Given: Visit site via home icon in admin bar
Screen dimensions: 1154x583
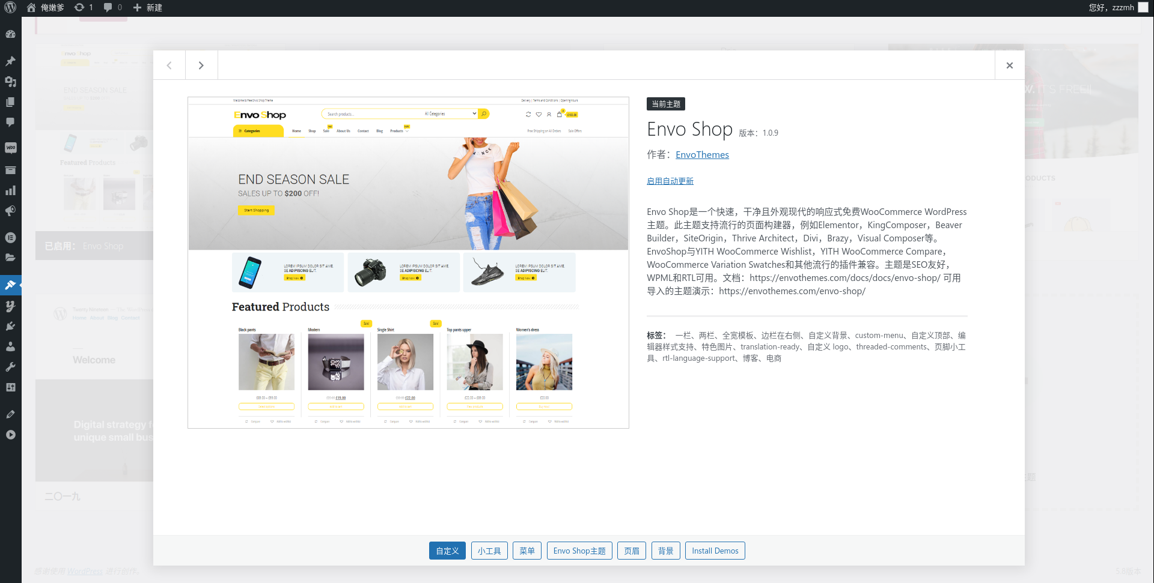Looking at the screenshot, I should coord(45,7).
